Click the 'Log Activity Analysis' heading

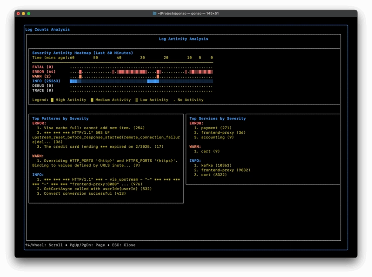coord(183,39)
